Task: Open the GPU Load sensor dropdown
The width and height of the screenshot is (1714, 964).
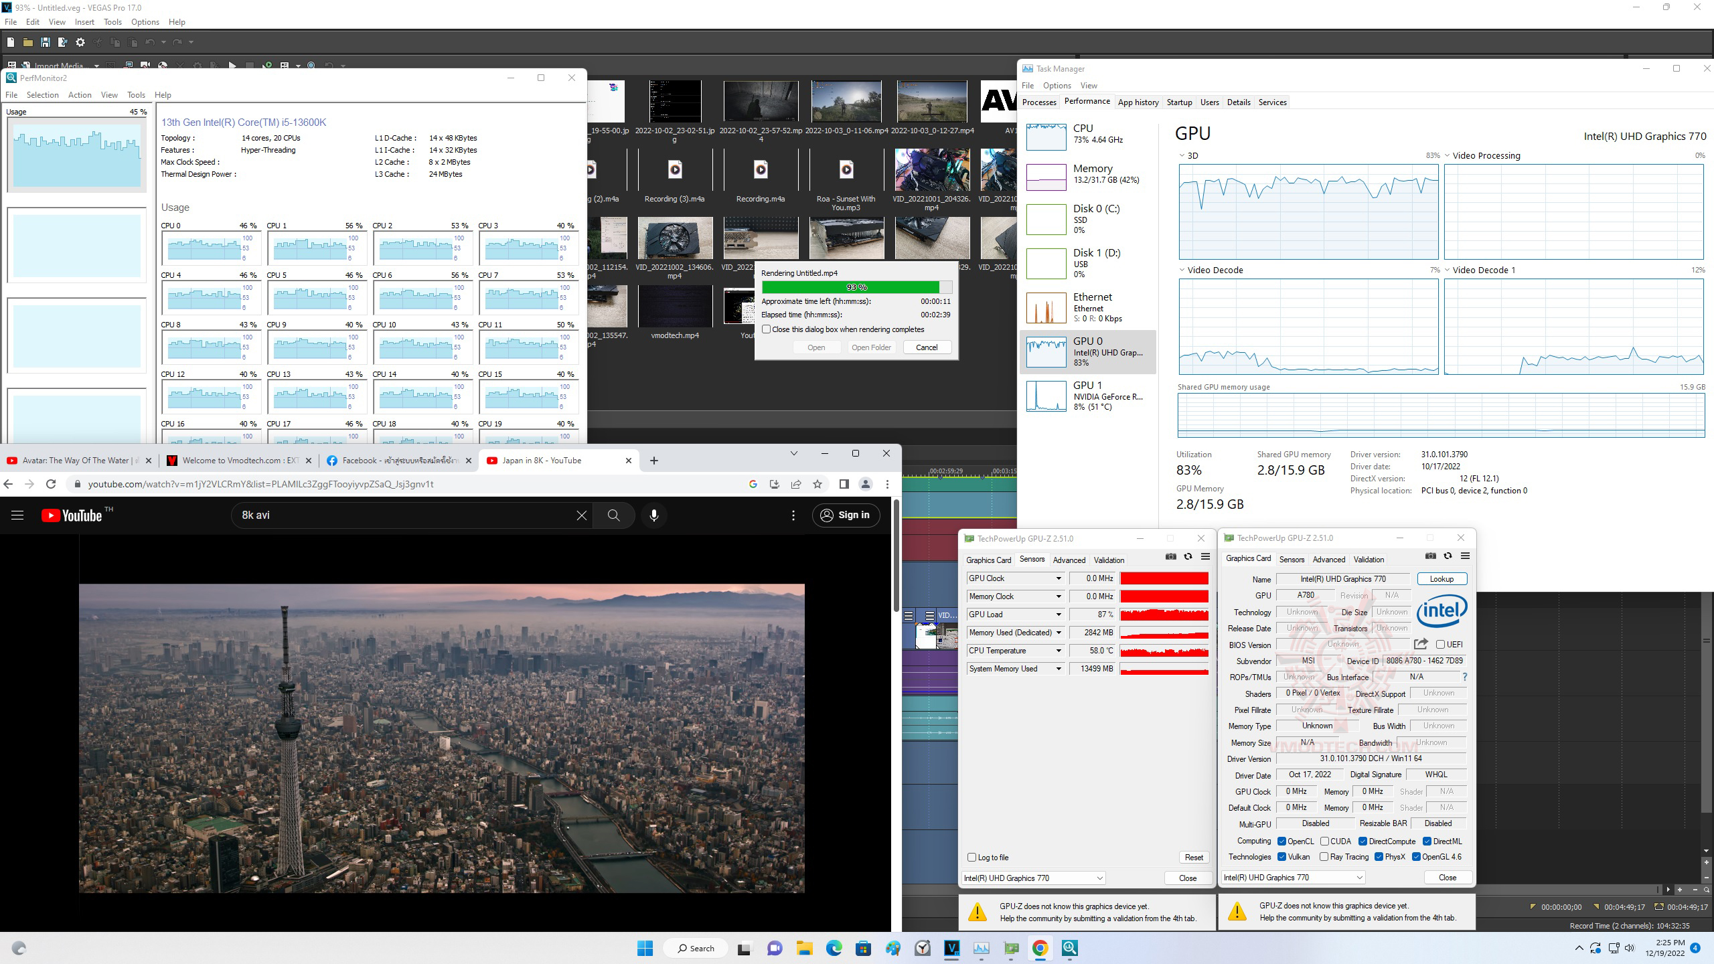Action: (1059, 615)
